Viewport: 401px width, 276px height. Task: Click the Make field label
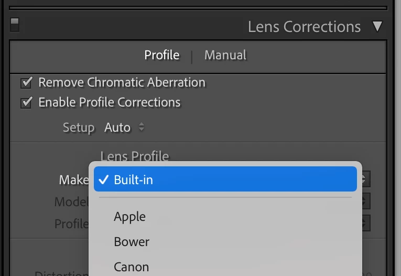pyautogui.click(x=73, y=180)
